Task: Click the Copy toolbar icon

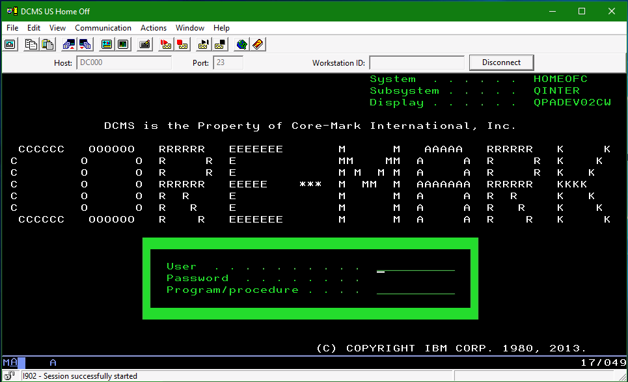Action: click(x=31, y=44)
